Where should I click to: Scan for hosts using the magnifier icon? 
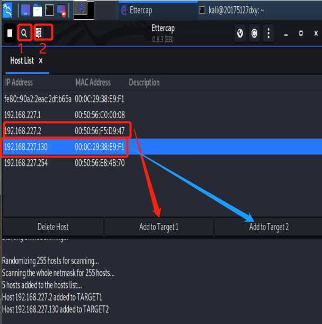(x=24, y=33)
